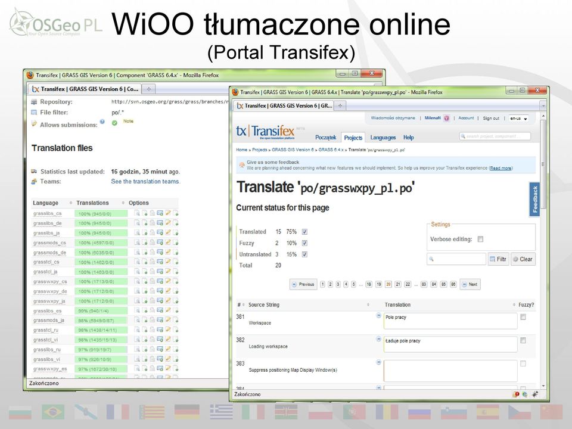Click magnifier view icon in grasslibs_de row
This screenshot has height=429, width=572.
click(x=137, y=223)
